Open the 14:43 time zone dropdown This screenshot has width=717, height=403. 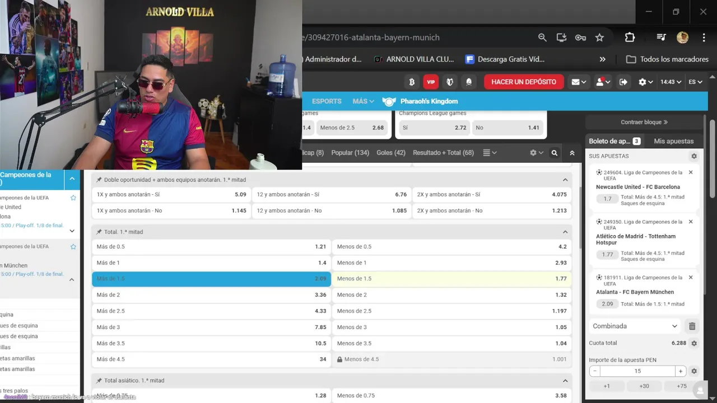pyautogui.click(x=671, y=82)
